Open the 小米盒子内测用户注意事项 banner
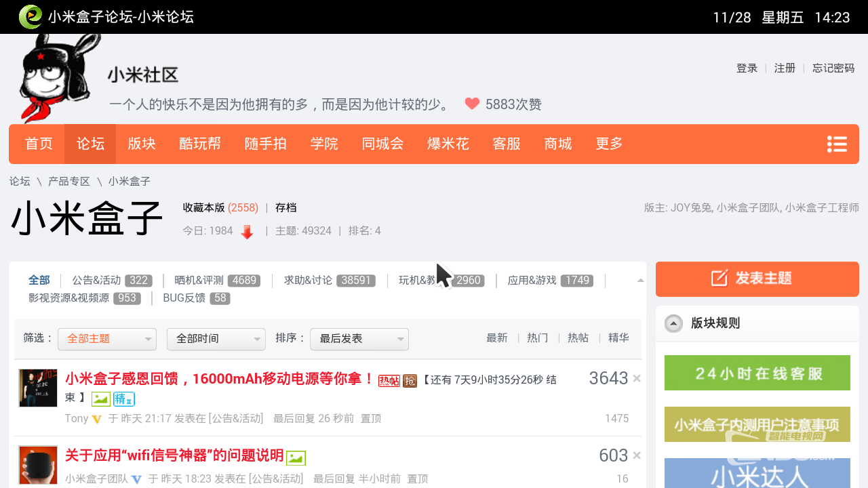The height and width of the screenshot is (488, 868). click(x=757, y=424)
